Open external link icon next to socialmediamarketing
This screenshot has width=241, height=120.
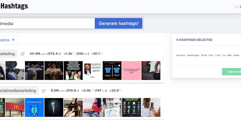click(x=44, y=91)
